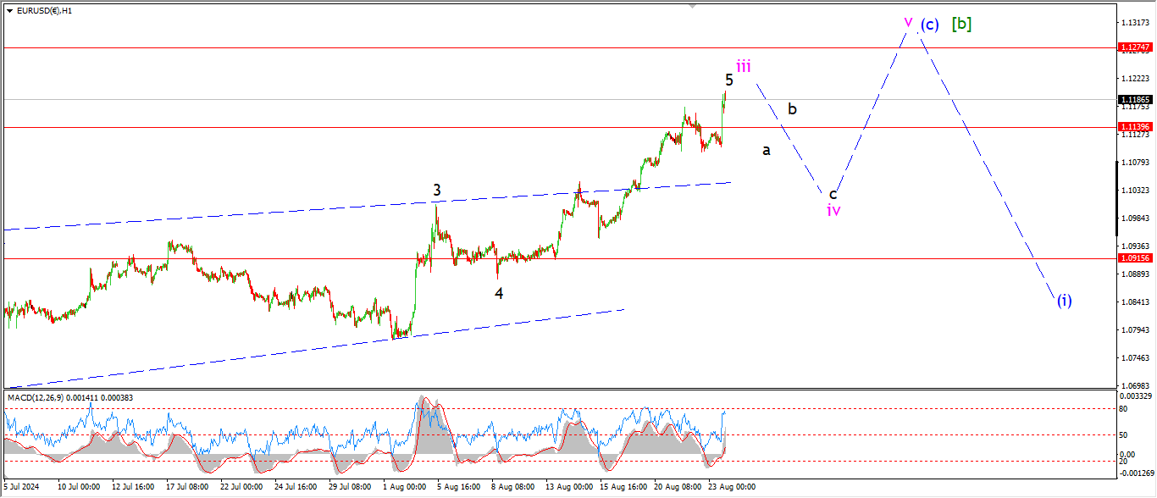Click the '1 Aug 00:00' date on time axis
The height and width of the screenshot is (498, 1157).
pyautogui.click(x=403, y=487)
